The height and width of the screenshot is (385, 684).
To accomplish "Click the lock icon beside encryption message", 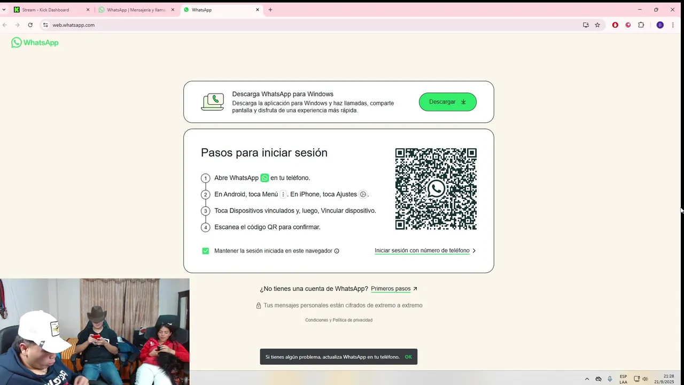I will tap(259, 305).
